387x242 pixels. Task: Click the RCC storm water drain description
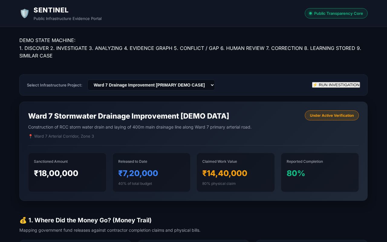140,127
